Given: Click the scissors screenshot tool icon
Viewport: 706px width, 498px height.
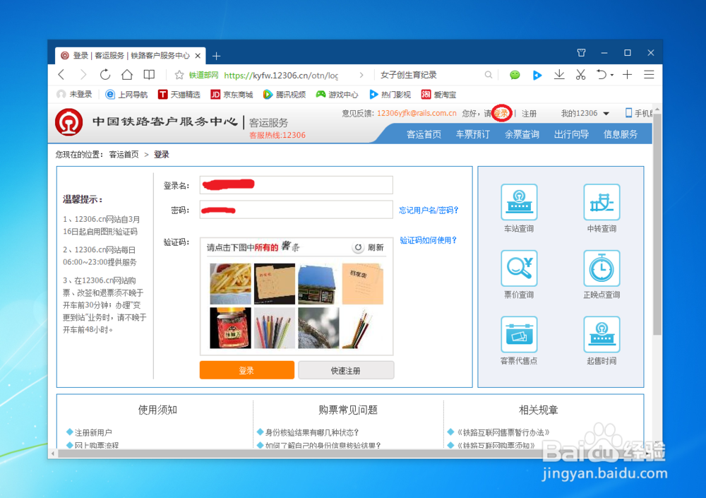Looking at the screenshot, I should [580, 75].
